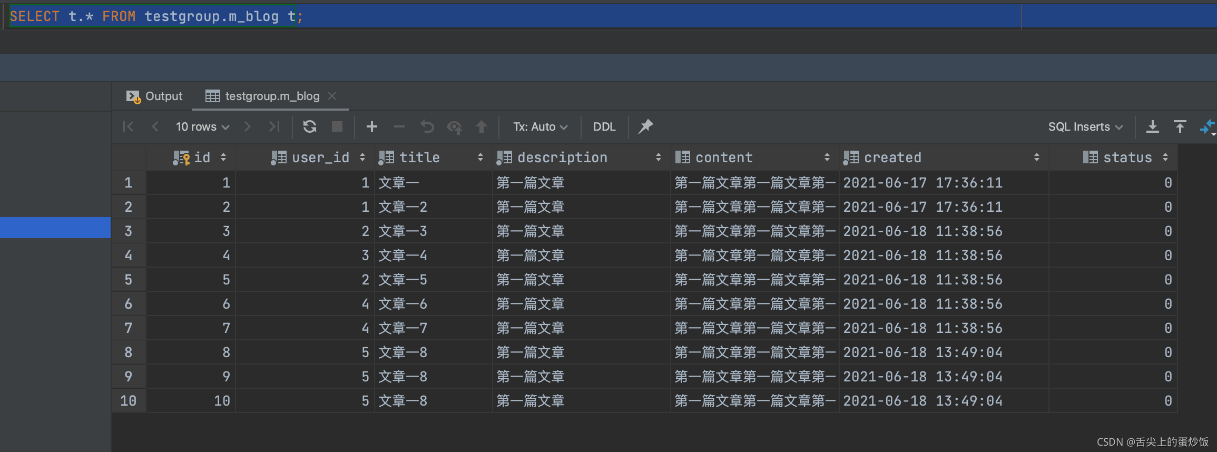The image size is (1217, 452).
Task: Click title cell 文章一7
Action: point(434,328)
